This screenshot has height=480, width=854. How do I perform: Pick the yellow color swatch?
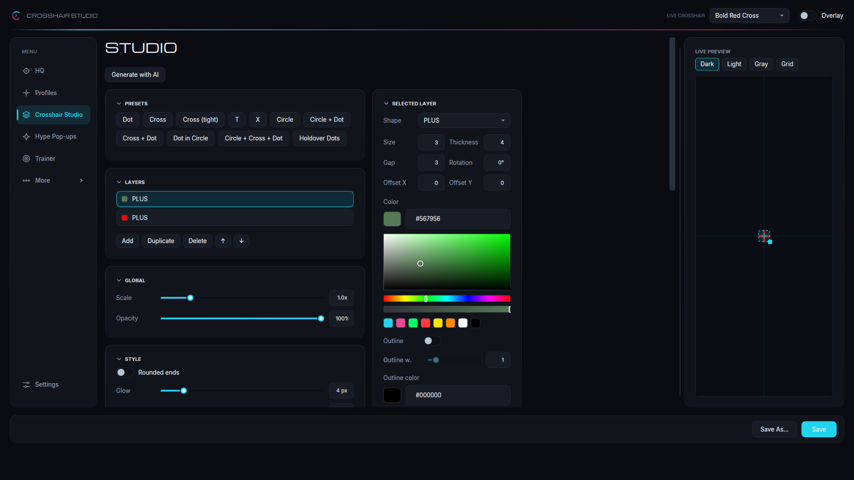click(x=438, y=323)
